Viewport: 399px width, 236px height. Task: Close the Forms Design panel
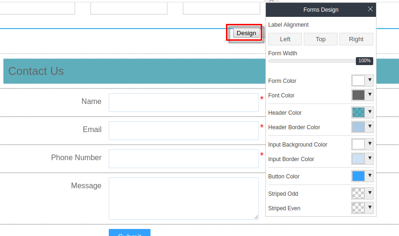(x=370, y=9)
